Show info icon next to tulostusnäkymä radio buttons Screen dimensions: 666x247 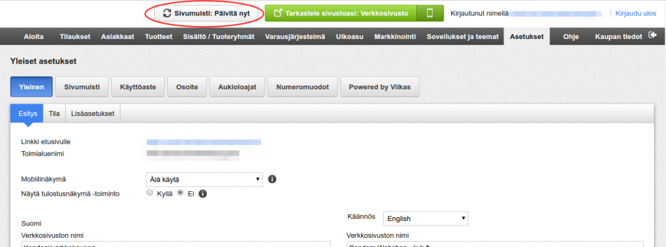[203, 194]
